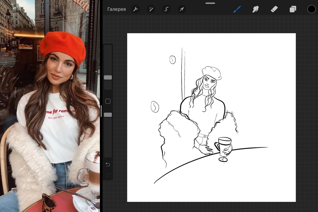Open the Галерея gallery view
The width and height of the screenshot is (318, 212).
click(116, 9)
